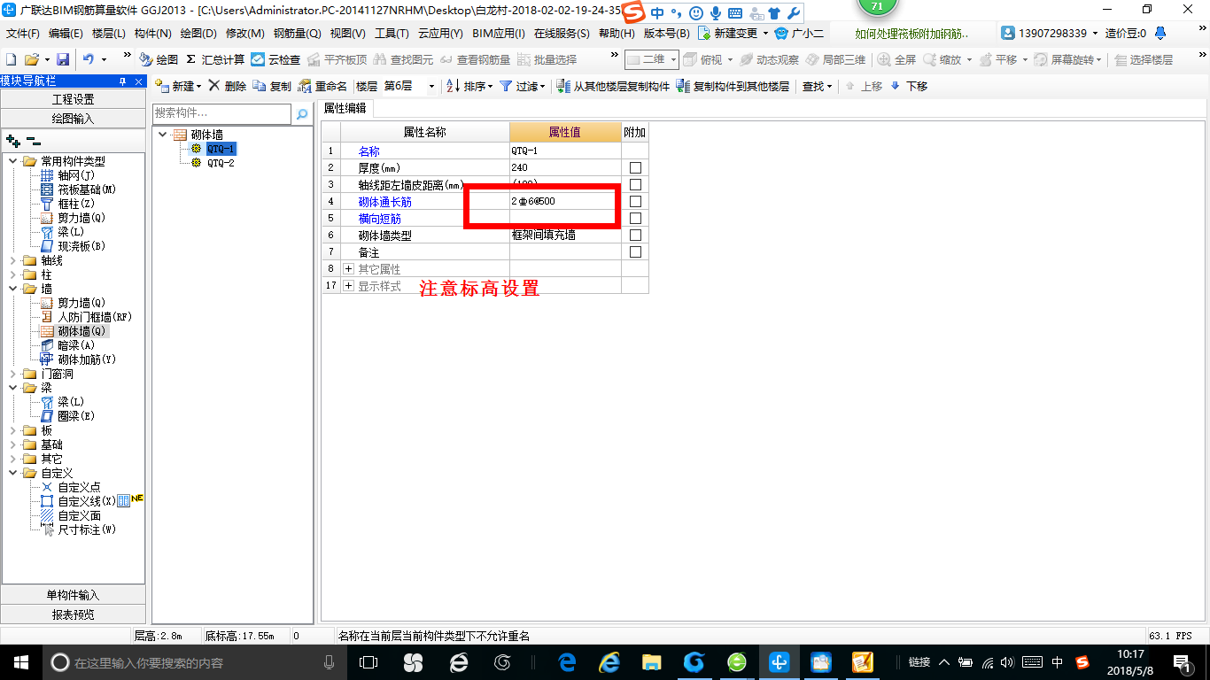
Task: Start 云检查 cloud check
Action: [275, 59]
